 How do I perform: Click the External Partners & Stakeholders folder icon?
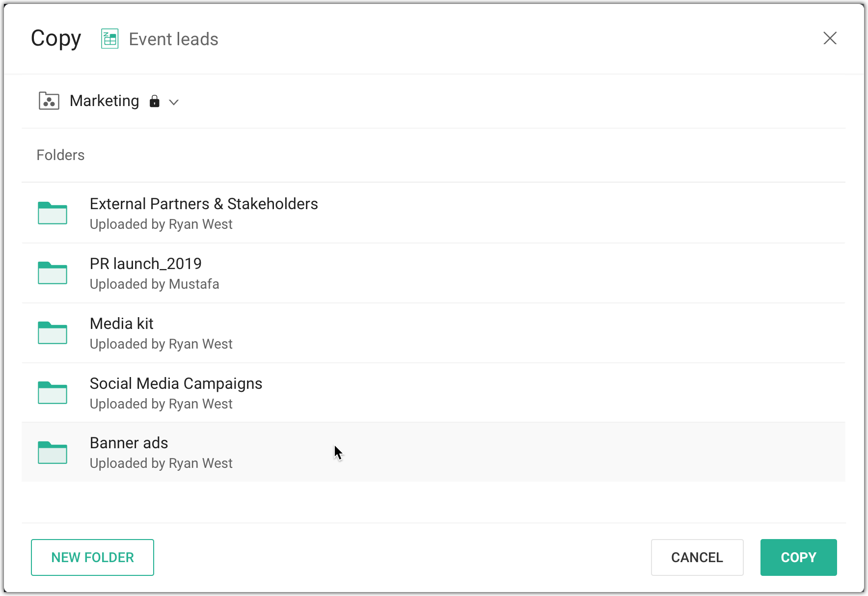click(x=53, y=213)
